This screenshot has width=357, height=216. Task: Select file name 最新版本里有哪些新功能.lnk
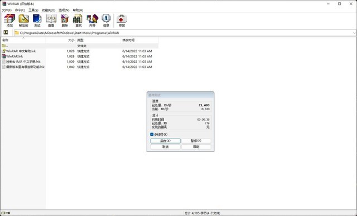tap(25, 67)
